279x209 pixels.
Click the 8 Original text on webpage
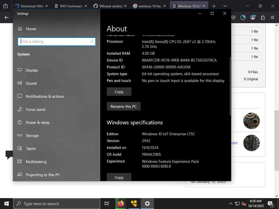point(251,79)
